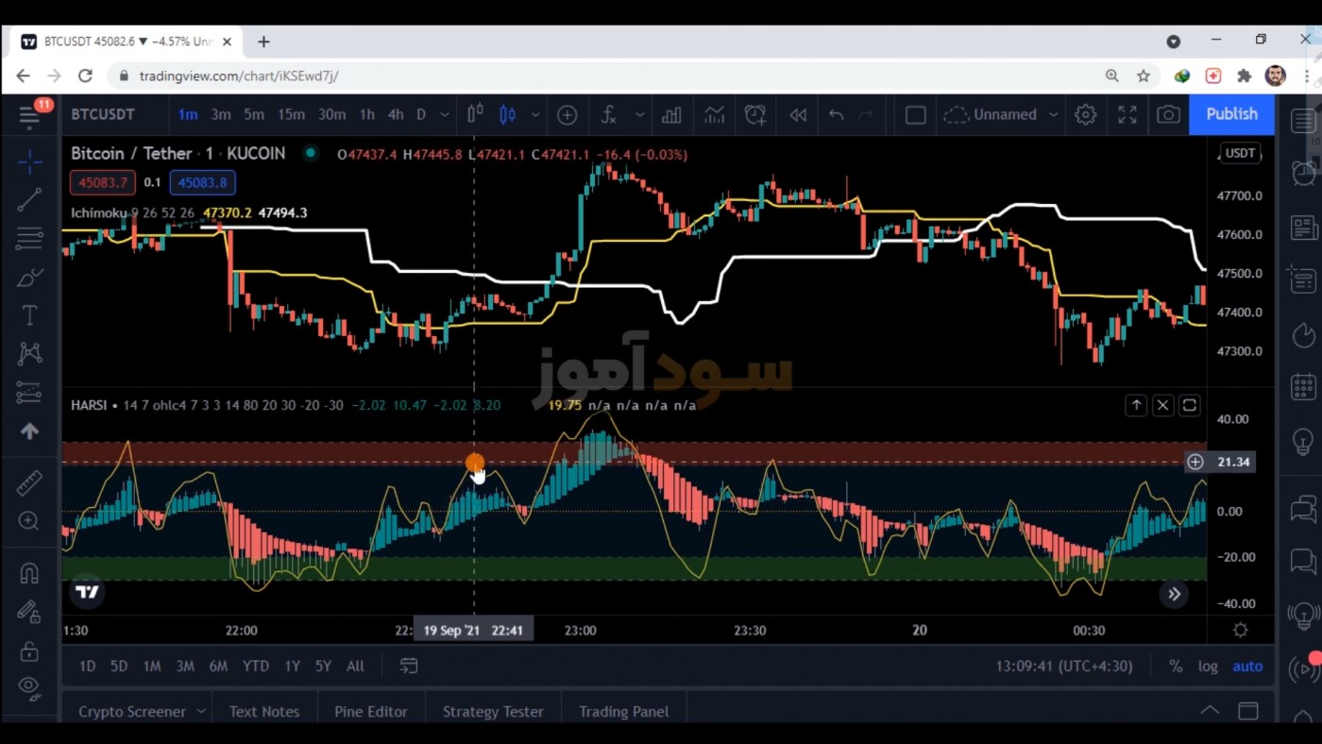
Task: Select the YTD date range
Action: (x=256, y=666)
